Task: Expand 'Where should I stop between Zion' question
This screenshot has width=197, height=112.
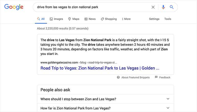Action: (105, 99)
